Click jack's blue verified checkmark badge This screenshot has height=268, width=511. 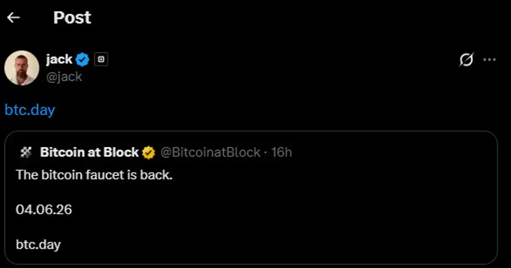coord(82,59)
